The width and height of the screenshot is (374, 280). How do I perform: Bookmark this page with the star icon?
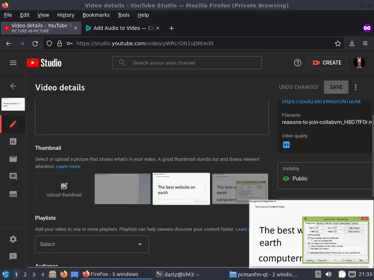338,43
